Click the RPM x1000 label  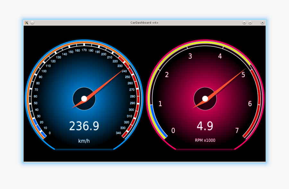(x=205, y=140)
